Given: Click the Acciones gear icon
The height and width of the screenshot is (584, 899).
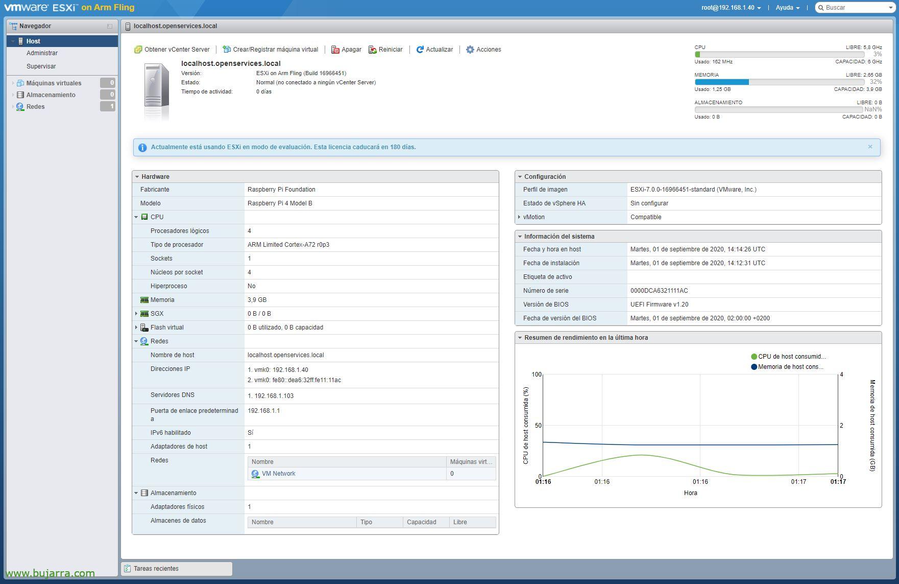Looking at the screenshot, I should [x=470, y=50].
